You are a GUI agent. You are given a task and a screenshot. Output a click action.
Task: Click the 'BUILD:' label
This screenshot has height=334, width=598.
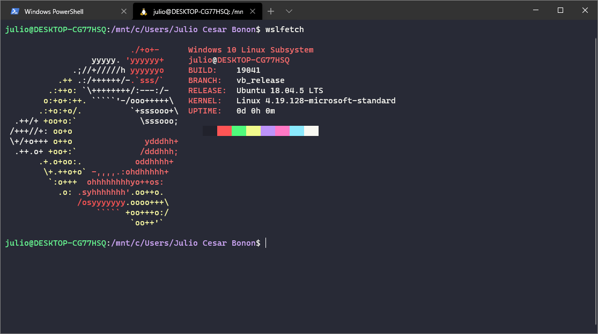(x=203, y=70)
